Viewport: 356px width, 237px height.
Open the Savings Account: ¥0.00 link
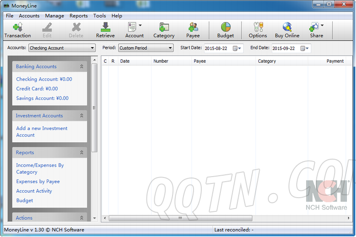(42, 98)
